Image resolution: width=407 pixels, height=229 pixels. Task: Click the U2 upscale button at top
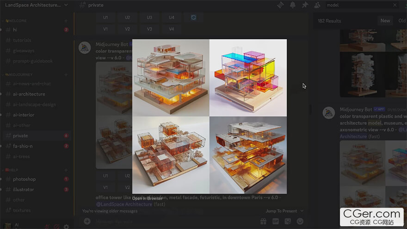click(x=128, y=18)
